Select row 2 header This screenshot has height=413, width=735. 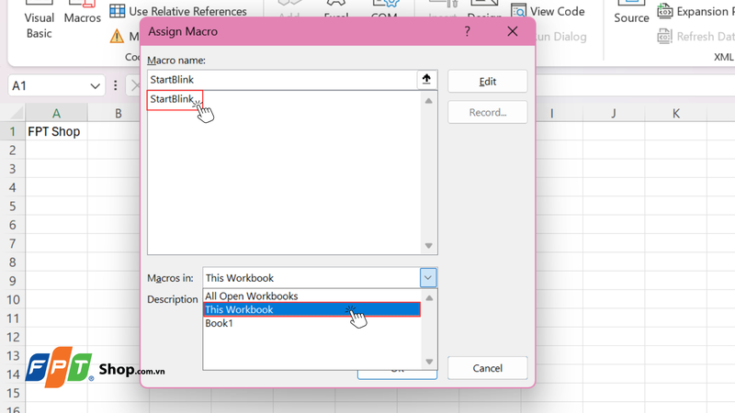pos(13,151)
